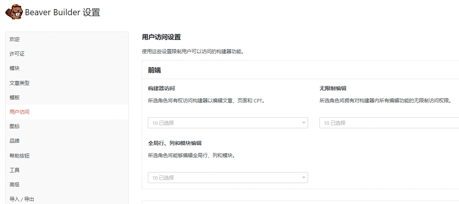Switch to the 品牌 tab
Image resolution: width=459 pixels, height=204 pixels.
click(67, 141)
